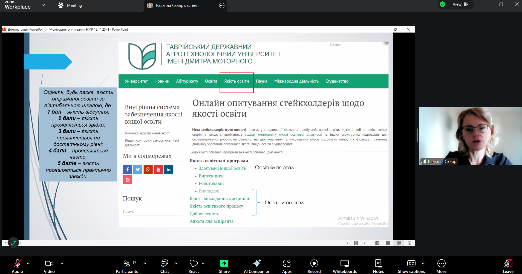Open the Zoom Workplace dropdown chevron
The width and height of the screenshot is (522, 274).
[x=43, y=5]
